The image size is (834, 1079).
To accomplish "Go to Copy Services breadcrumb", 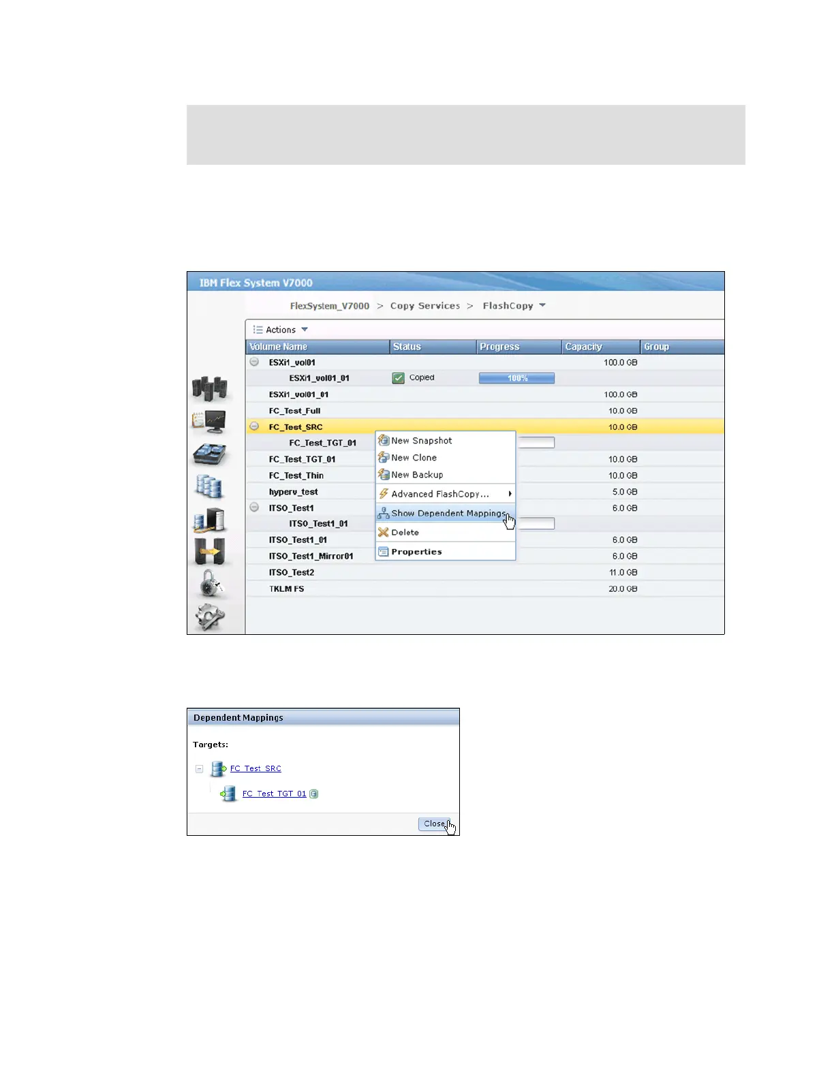I will (x=425, y=306).
